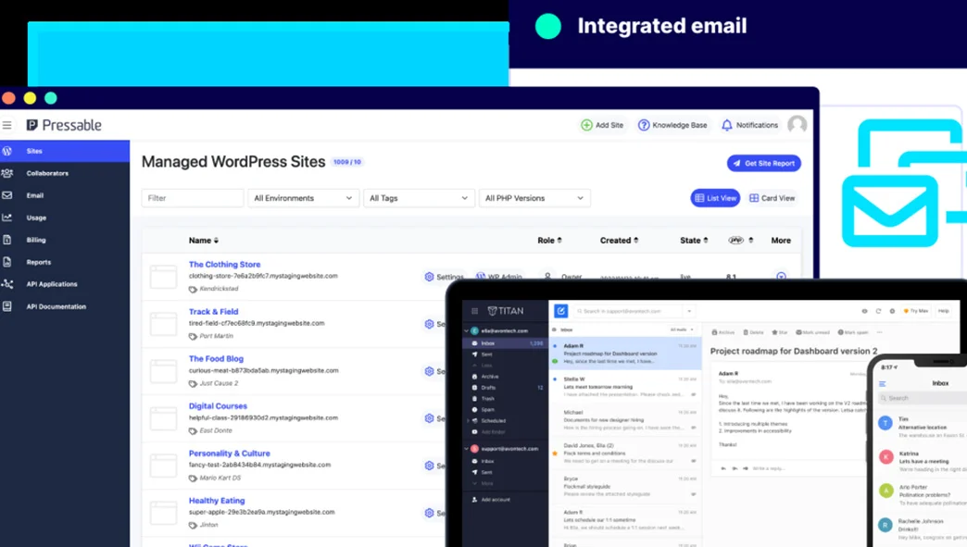Click the Filter input field

coord(193,198)
